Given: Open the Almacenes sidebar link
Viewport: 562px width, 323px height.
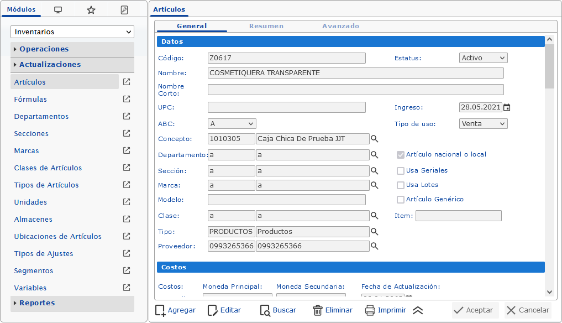Looking at the screenshot, I should click(33, 219).
